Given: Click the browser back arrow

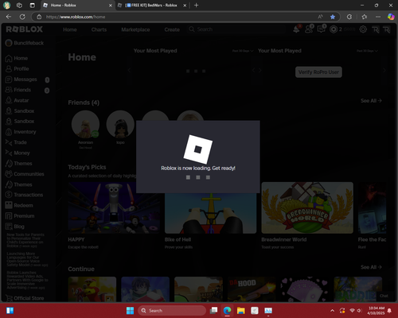Looking at the screenshot, I should 9,17.
